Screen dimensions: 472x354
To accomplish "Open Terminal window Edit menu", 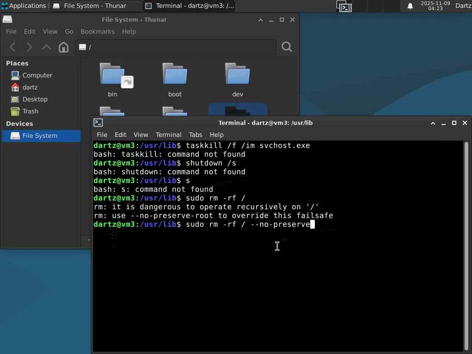I will (120, 135).
